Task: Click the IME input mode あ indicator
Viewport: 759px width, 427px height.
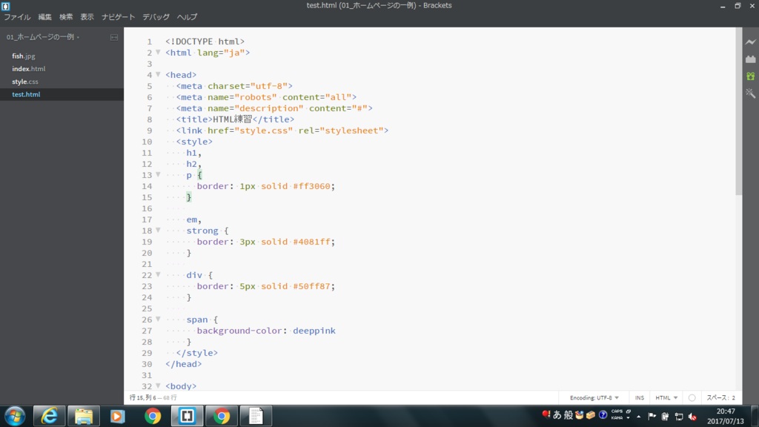Action: [x=557, y=415]
